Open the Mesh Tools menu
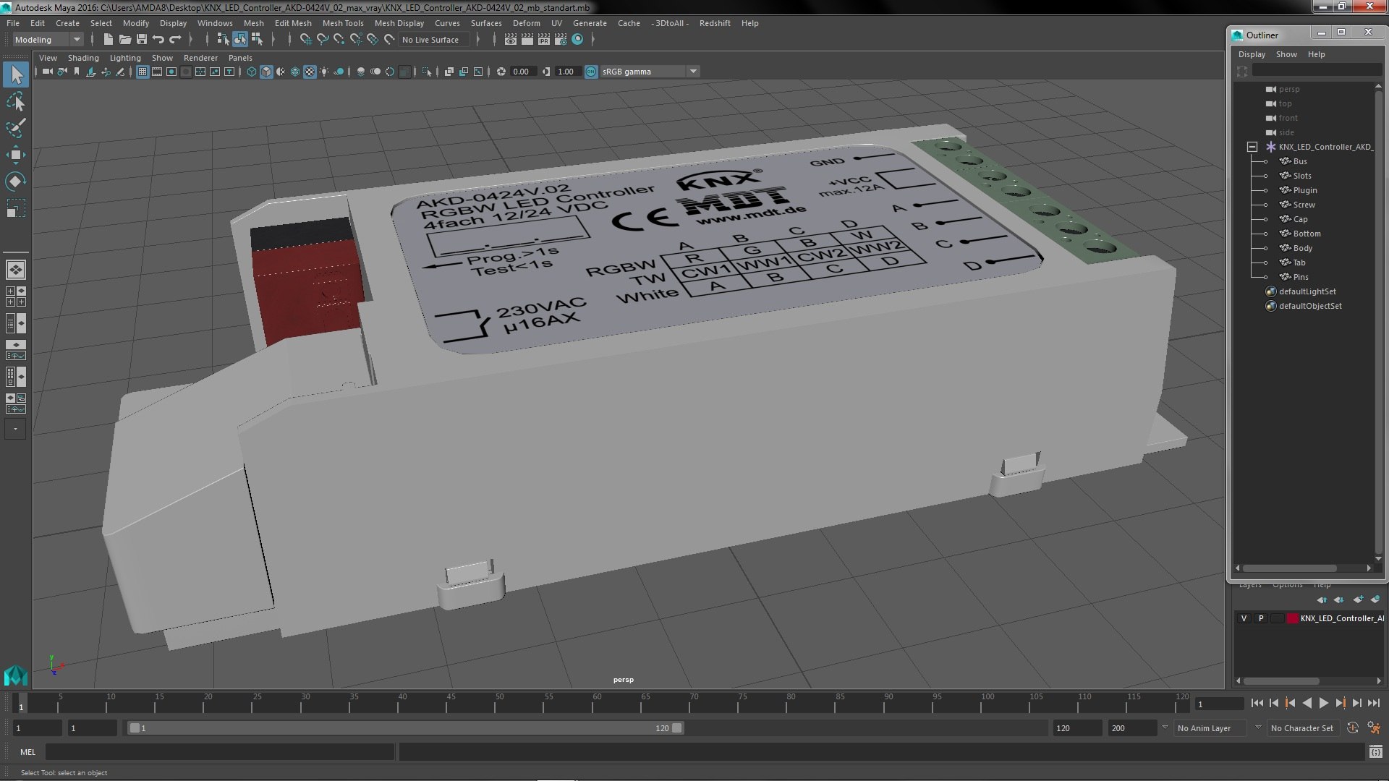 point(342,23)
